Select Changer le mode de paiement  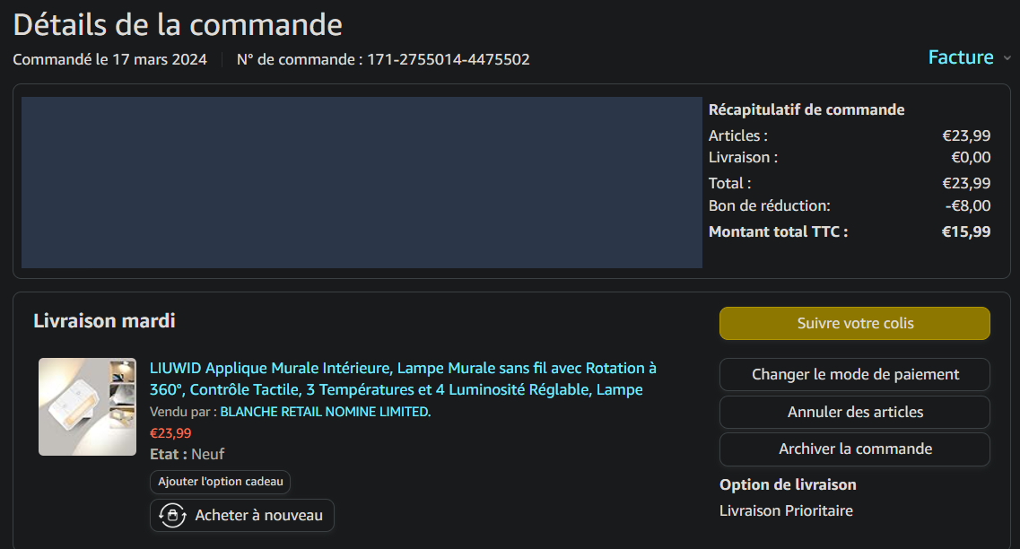(854, 375)
